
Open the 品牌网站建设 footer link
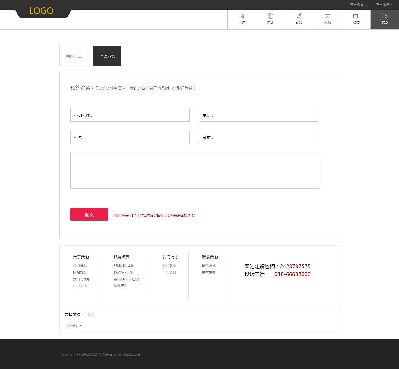124,266
